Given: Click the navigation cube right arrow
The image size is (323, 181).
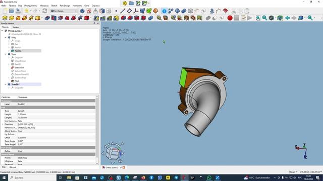Looking at the screenshot, I should coord(123,153).
